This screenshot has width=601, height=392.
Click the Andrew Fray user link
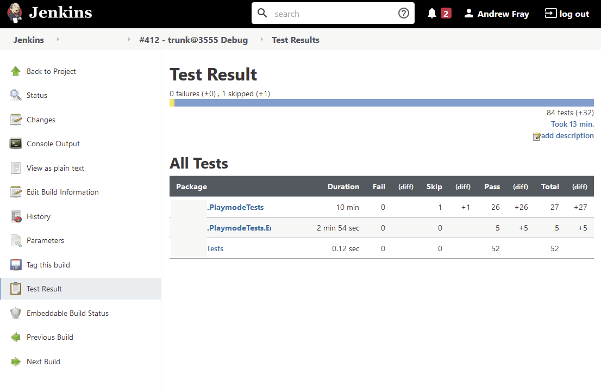coord(503,14)
